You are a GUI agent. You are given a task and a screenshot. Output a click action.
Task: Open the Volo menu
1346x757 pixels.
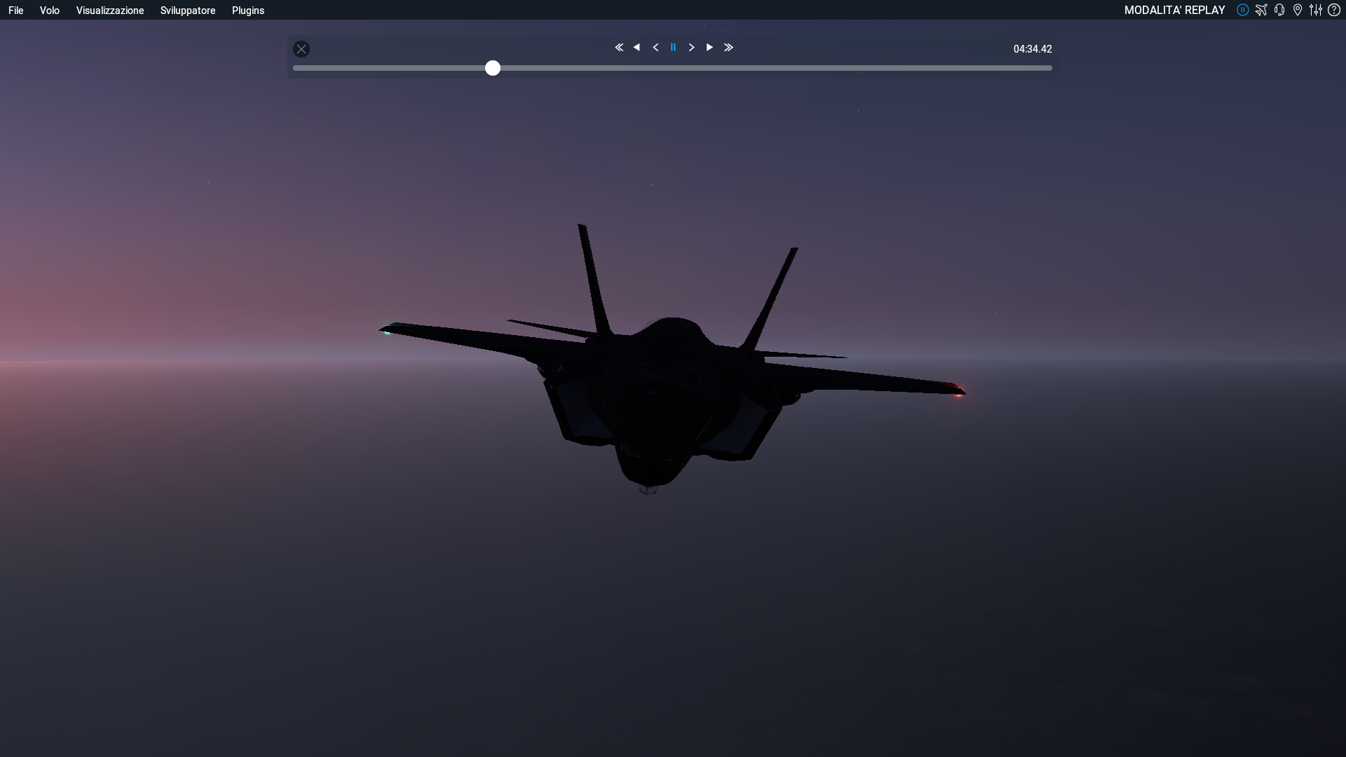click(50, 11)
